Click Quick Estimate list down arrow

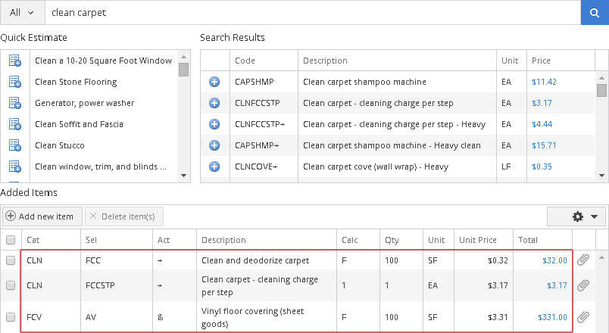coord(184,176)
